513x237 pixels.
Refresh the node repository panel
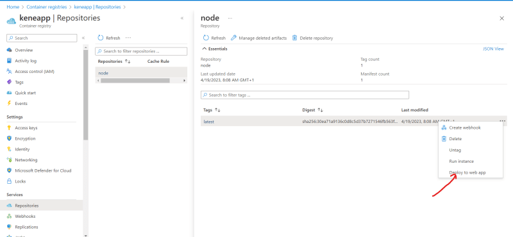coord(214,38)
